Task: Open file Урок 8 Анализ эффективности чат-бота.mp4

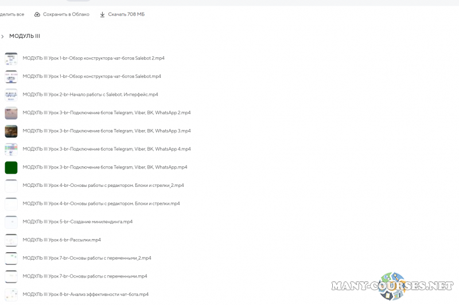Action: (85, 295)
